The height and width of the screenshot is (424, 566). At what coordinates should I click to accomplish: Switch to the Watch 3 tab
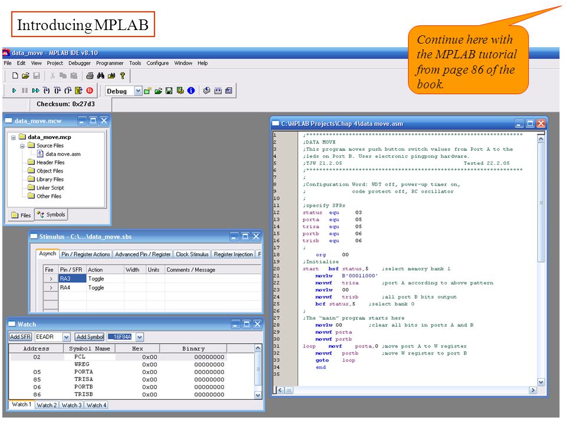pyautogui.click(x=71, y=405)
